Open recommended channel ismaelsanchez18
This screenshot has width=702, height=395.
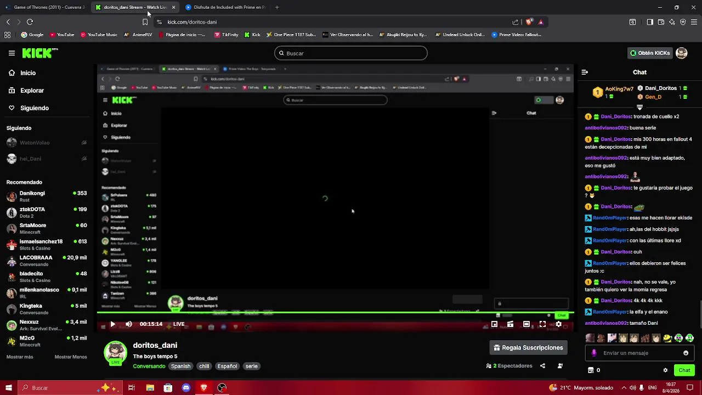coord(47,245)
